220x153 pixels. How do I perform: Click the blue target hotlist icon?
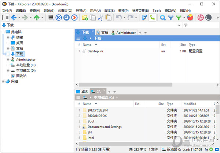point(59,18)
